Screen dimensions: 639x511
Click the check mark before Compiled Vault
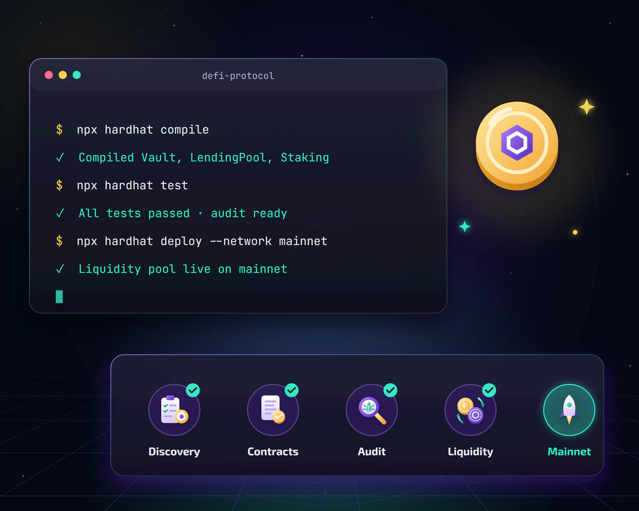(60, 158)
